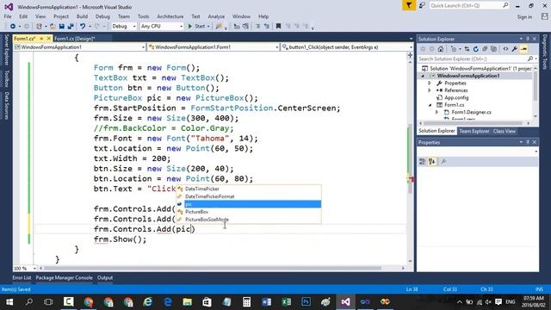
Task: Open the File menu
Action: [x=8, y=16]
